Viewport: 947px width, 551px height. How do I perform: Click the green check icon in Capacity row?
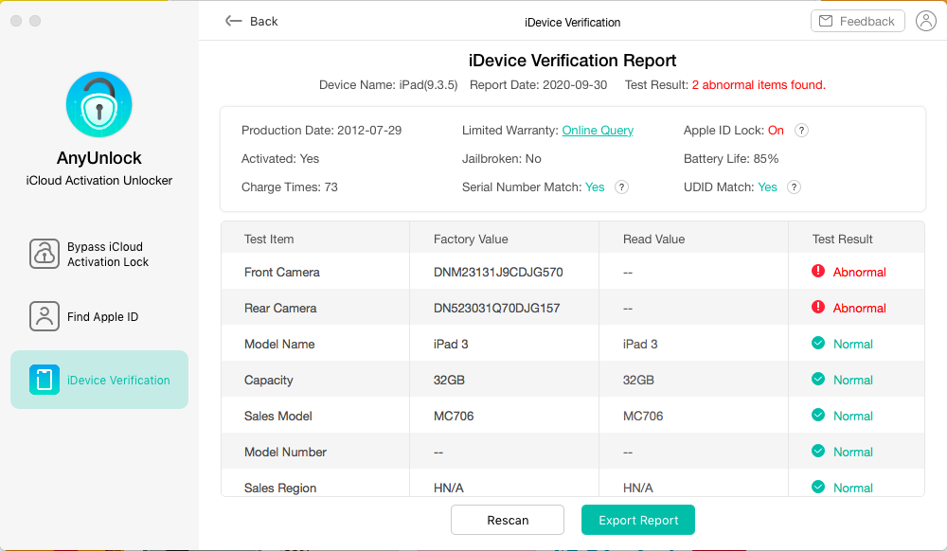818,380
